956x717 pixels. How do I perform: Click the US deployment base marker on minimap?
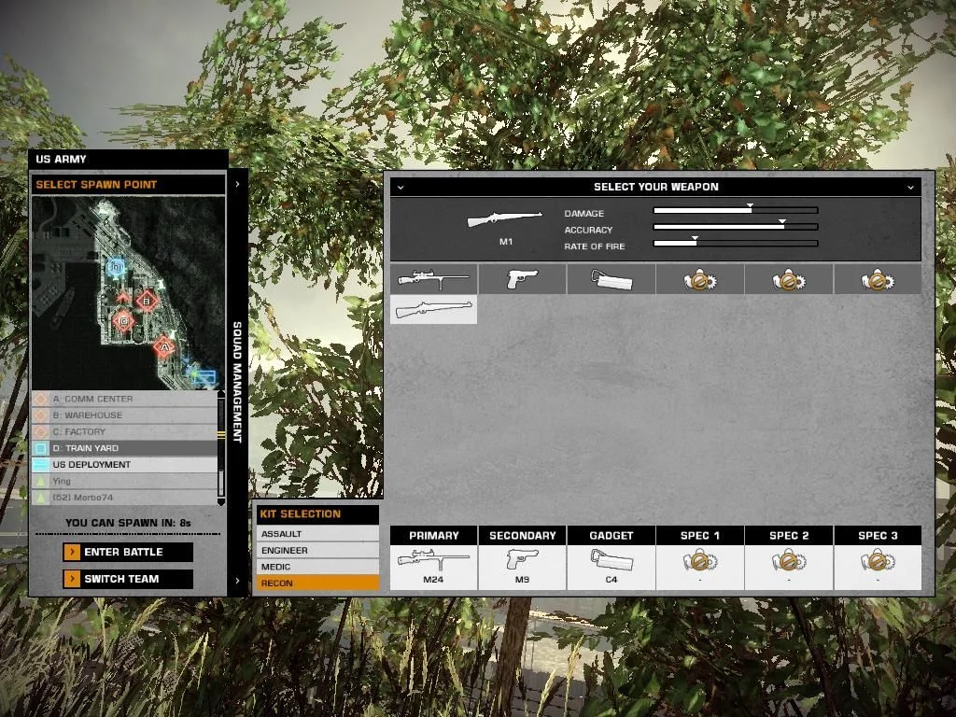[206, 376]
